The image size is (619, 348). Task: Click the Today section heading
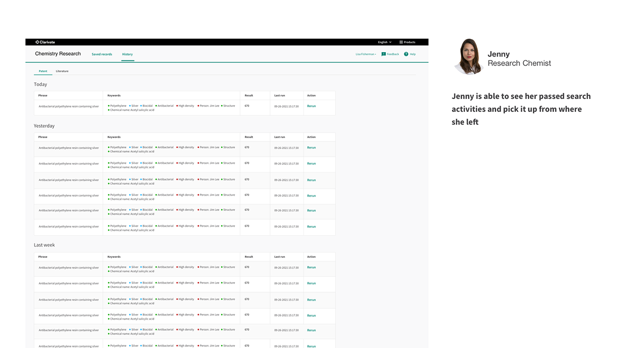(40, 85)
